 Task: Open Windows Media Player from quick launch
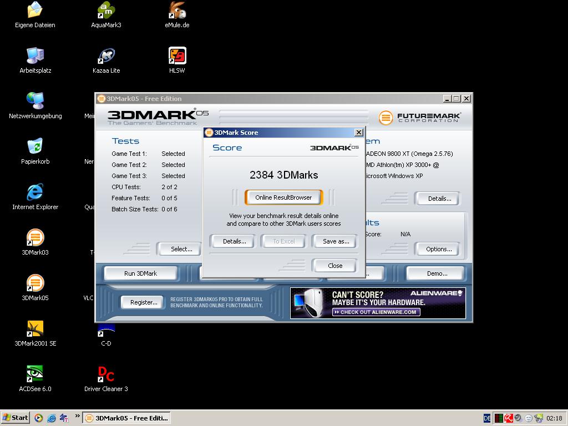pos(38,418)
